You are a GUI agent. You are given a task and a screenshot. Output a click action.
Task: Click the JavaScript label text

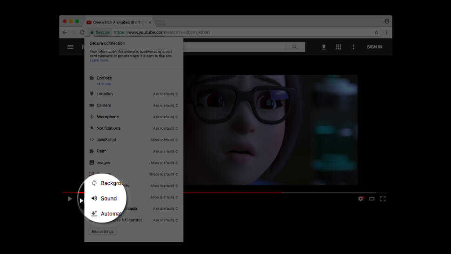pos(106,140)
